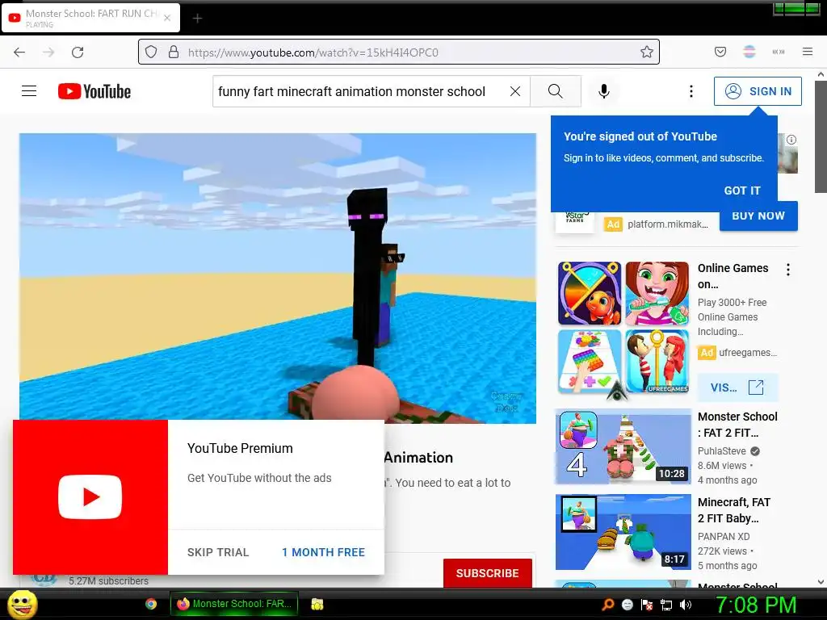Subscribe to the channel
The width and height of the screenshot is (827, 620).
pyautogui.click(x=487, y=573)
